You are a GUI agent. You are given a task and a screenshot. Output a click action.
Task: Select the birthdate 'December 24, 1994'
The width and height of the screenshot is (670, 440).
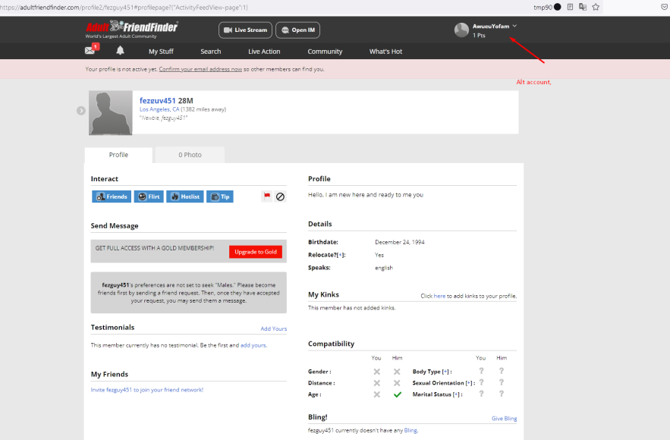(400, 242)
